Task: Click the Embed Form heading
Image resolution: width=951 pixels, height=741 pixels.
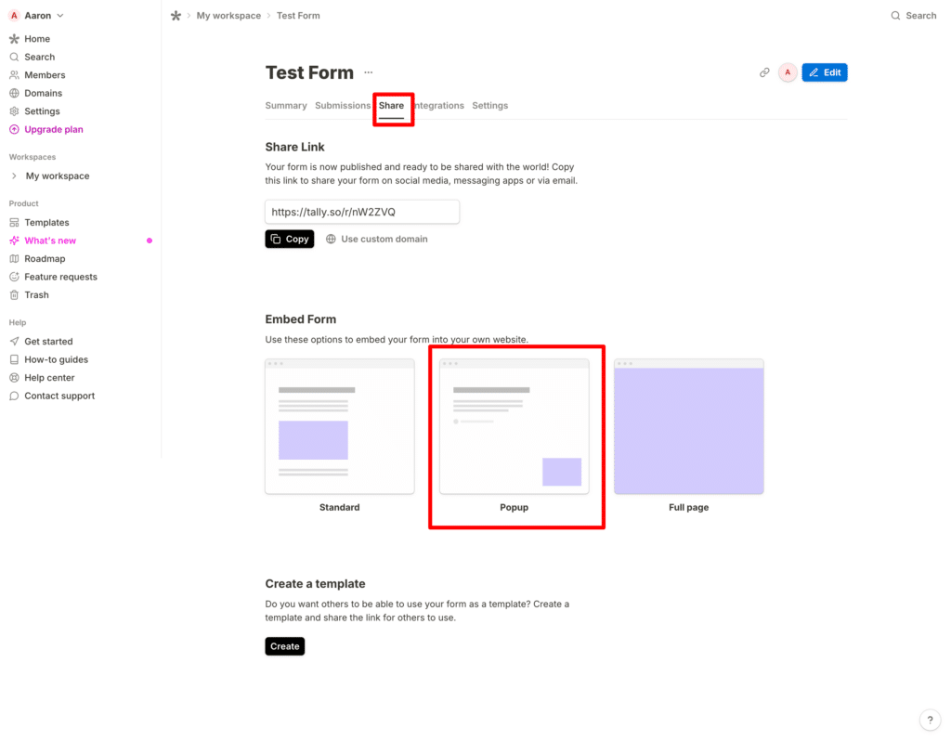Action: [300, 319]
